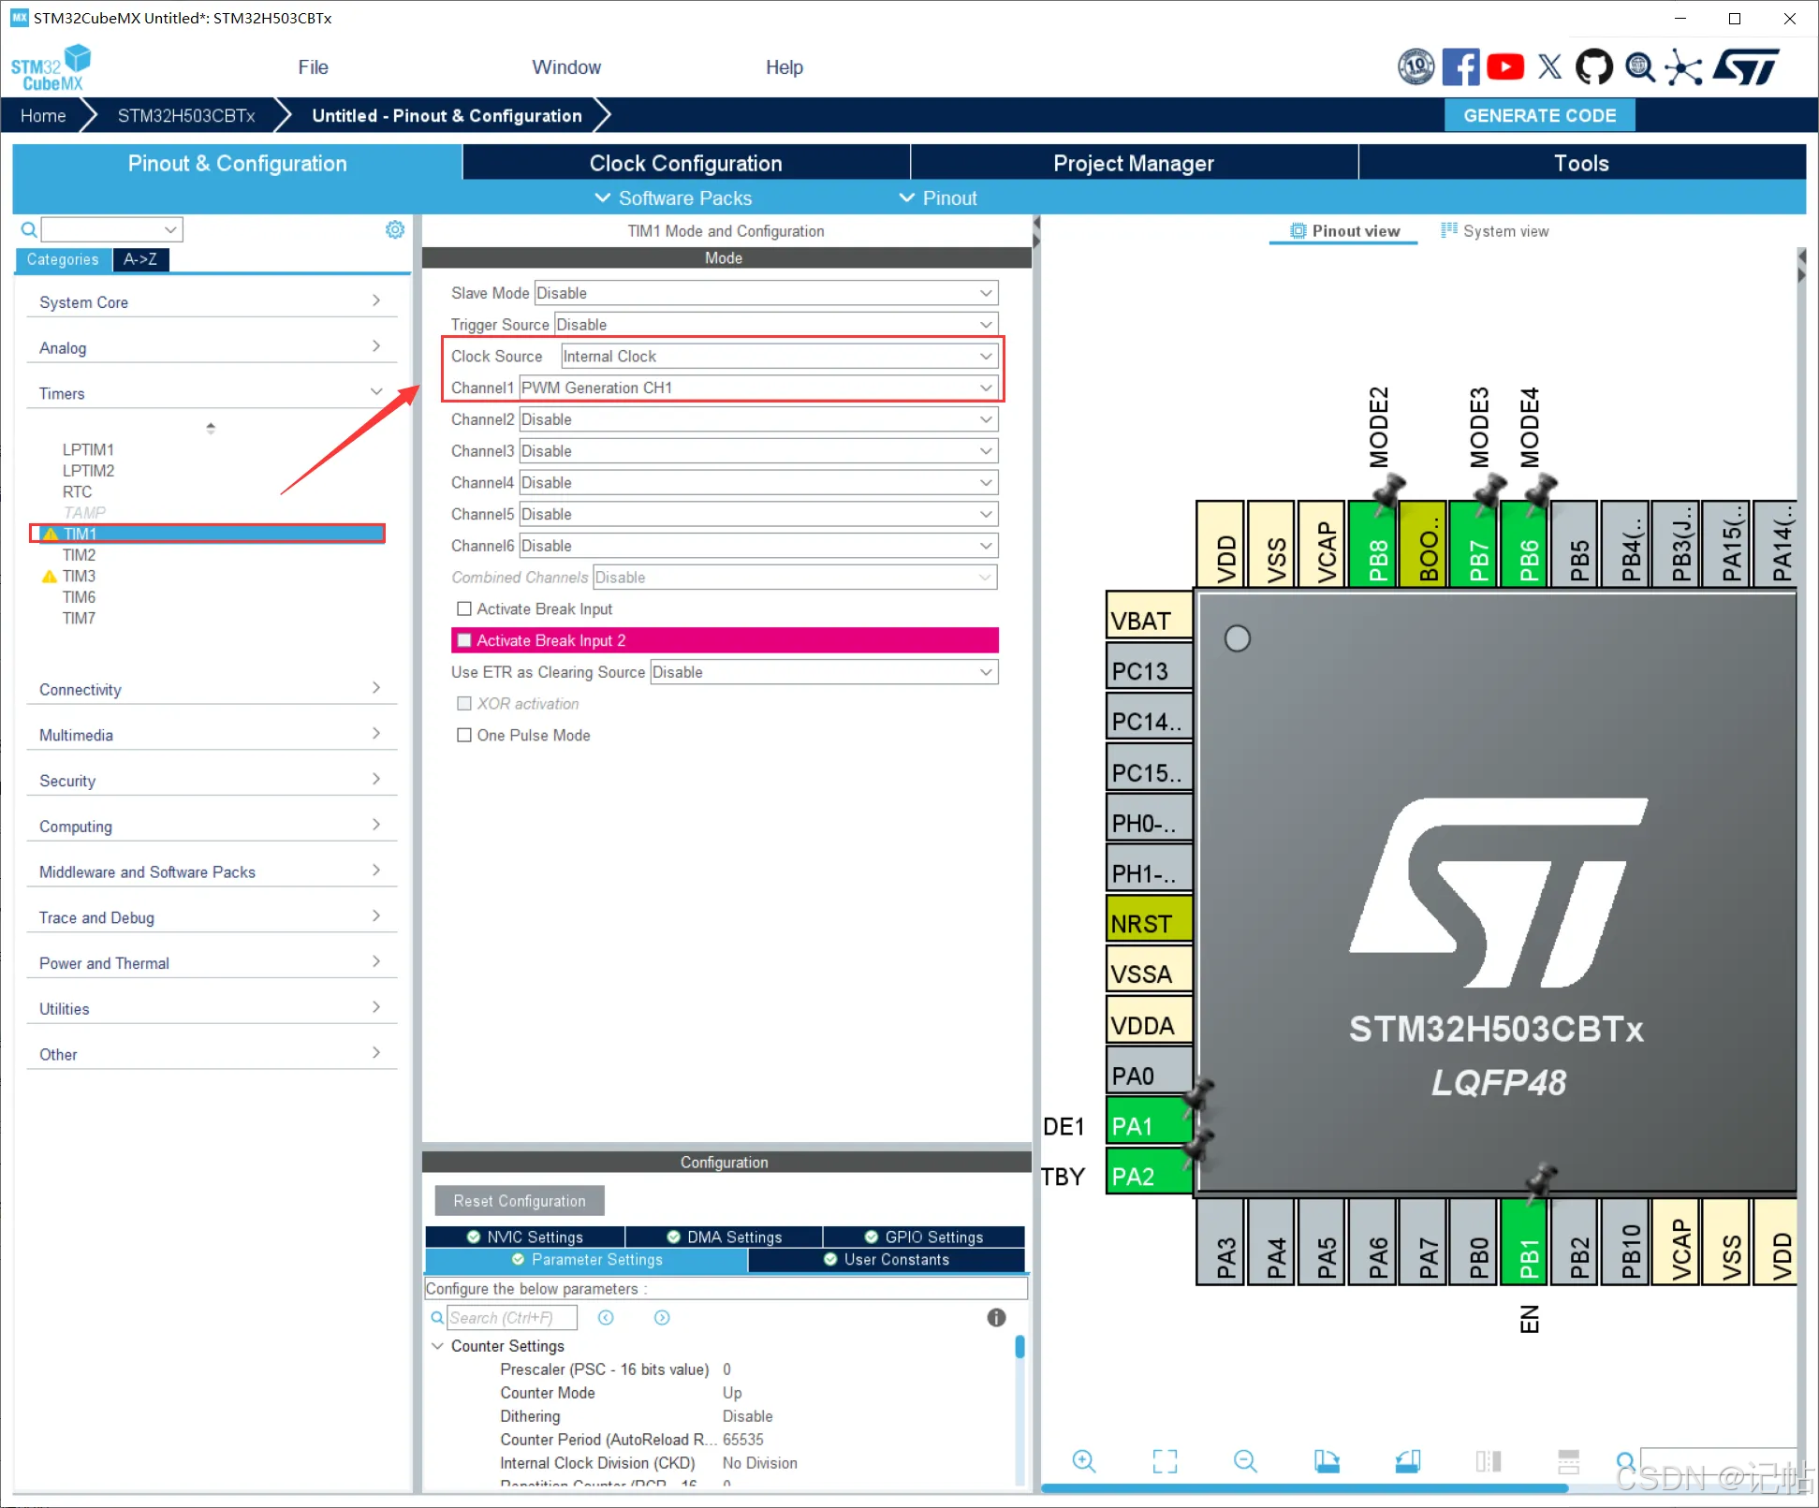Switch to the Project Manager tab
1819x1508 pixels.
pos(1133,163)
